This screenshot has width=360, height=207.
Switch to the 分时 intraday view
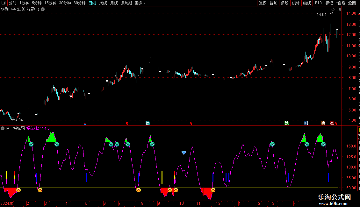(13, 3)
